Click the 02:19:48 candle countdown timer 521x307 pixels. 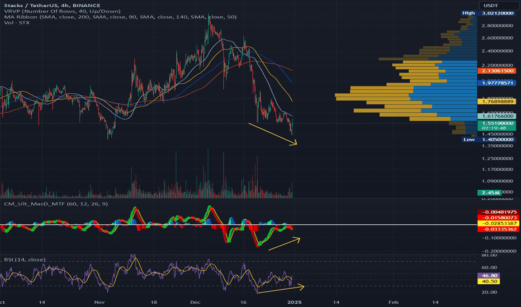point(494,128)
